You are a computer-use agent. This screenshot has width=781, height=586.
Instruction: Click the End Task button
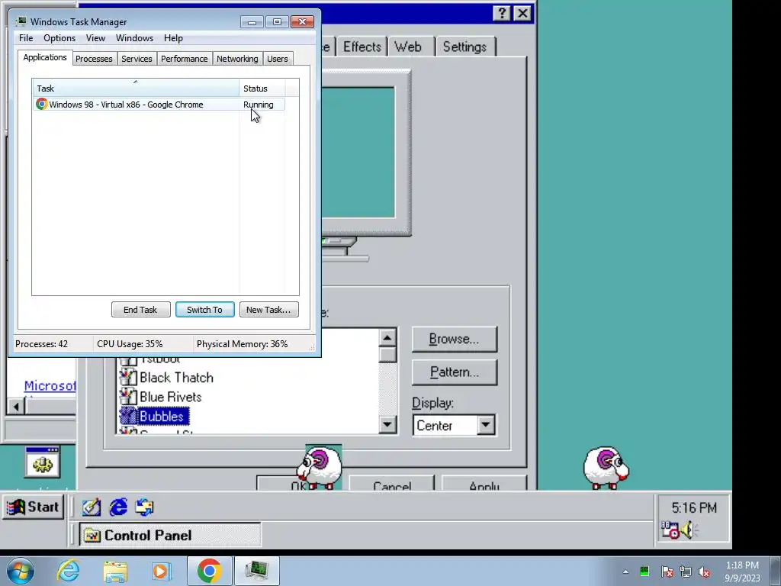point(140,310)
